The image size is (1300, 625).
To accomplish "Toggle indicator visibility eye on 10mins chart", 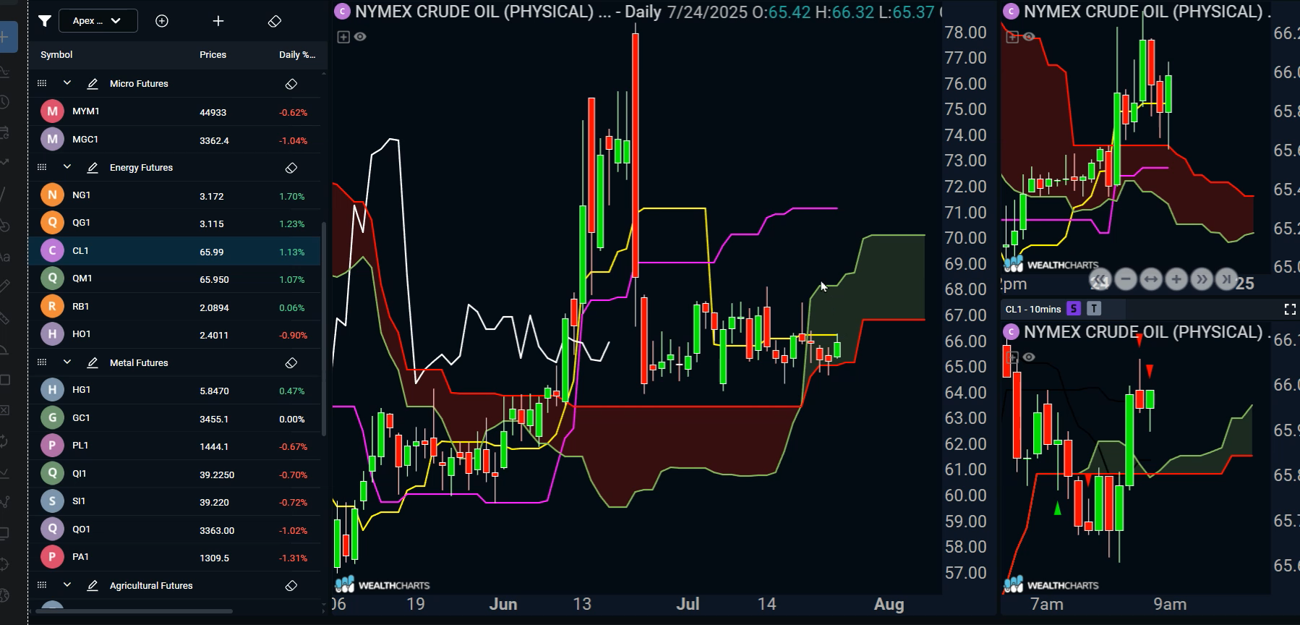I will 1029,357.
